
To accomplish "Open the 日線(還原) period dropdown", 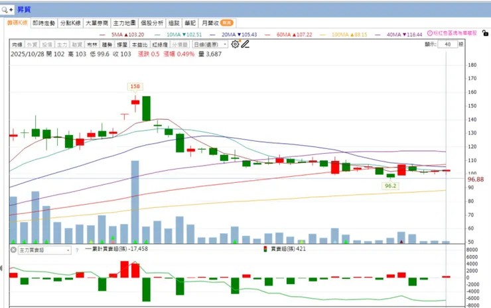I will [x=210, y=45].
